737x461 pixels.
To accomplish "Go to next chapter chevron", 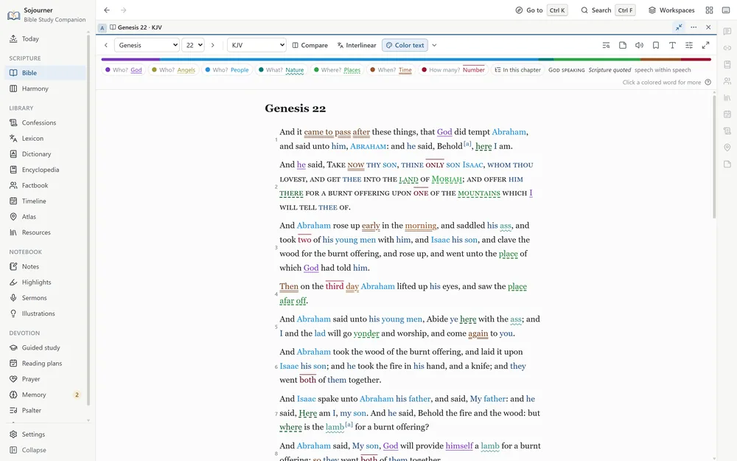I will pyautogui.click(x=212, y=45).
